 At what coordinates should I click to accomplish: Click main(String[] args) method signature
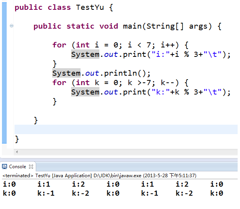167,26
